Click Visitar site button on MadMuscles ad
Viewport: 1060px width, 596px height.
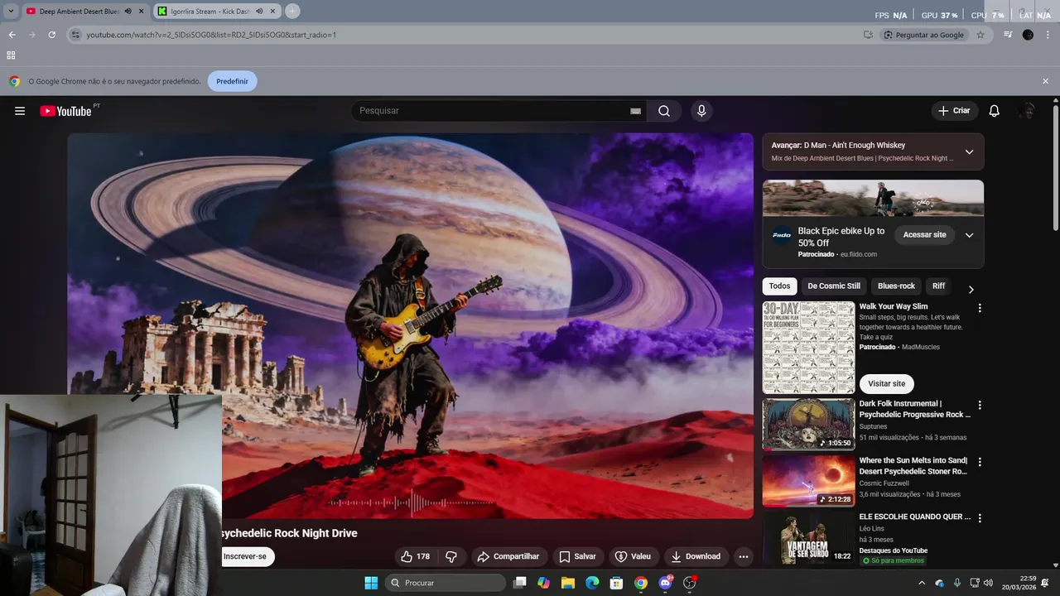(887, 384)
